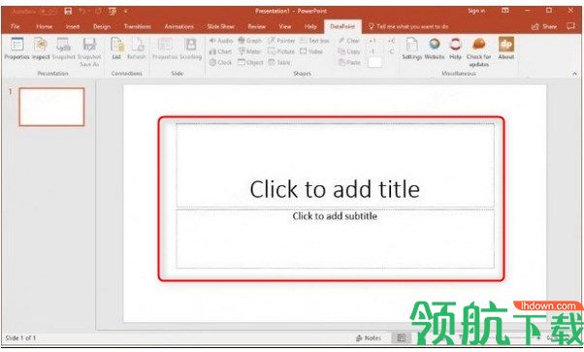Open DataPoint Settings
The image size is (584, 352).
pyautogui.click(x=412, y=48)
